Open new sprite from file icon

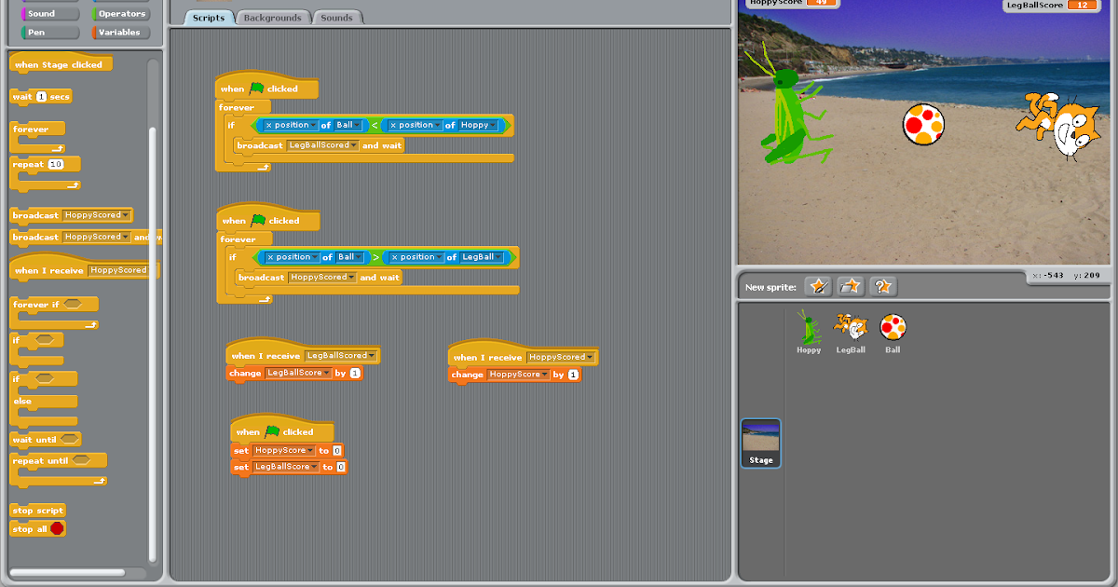coord(850,286)
